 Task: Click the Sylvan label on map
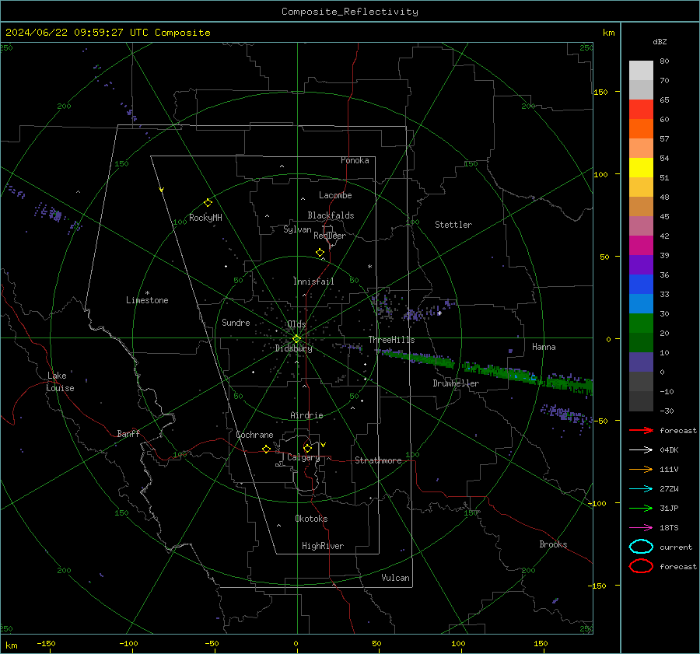[297, 229]
